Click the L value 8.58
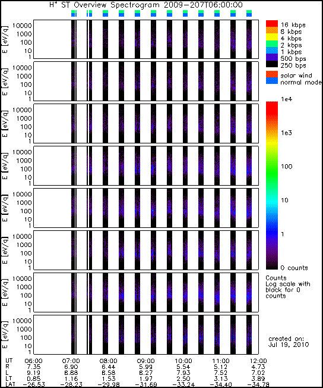 [x=108, y=373]
